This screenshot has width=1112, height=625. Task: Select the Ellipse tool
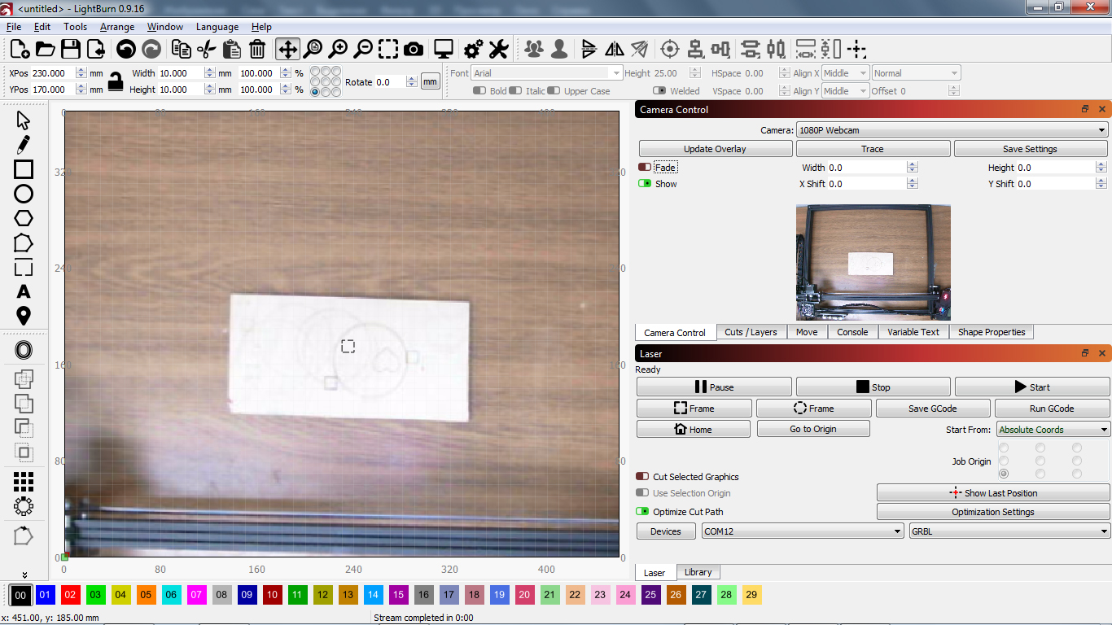tap(24, 194)
